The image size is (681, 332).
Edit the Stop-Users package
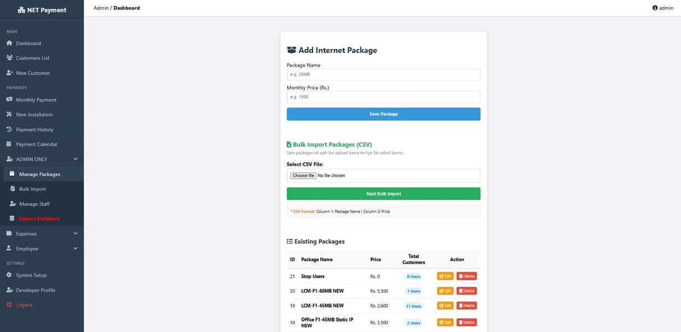445,276
